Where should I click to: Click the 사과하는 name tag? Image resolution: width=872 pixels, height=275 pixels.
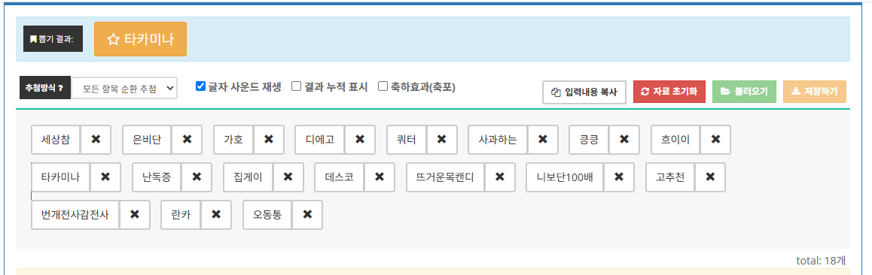click(498, 140)
